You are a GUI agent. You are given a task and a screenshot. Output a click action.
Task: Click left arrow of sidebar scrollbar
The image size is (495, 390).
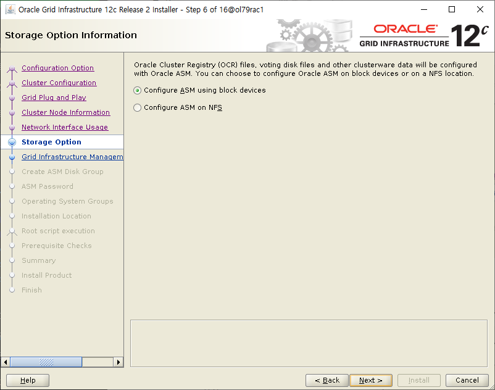click(6, 362)
